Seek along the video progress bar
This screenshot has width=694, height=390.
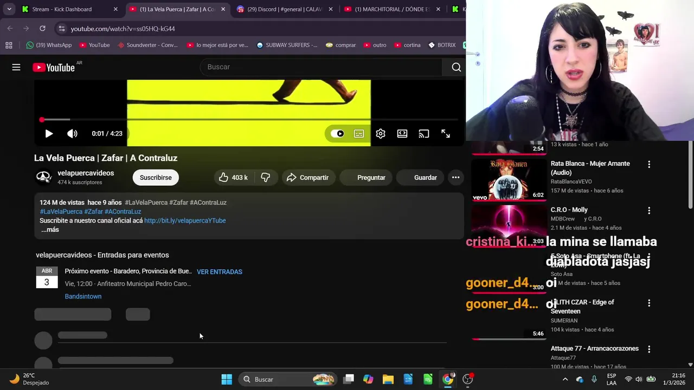249,119
